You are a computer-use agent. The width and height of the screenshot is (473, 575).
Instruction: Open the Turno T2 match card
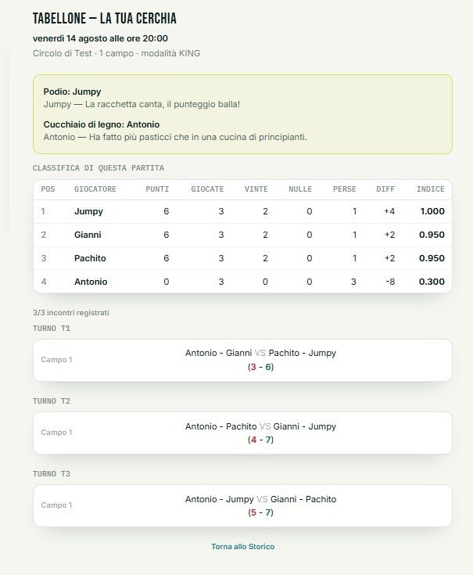(242, 433)
